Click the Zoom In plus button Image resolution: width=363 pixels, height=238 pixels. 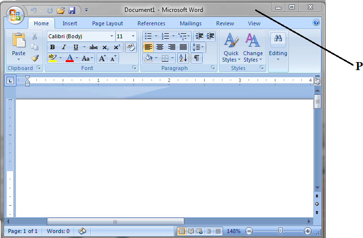pos(308,231)
